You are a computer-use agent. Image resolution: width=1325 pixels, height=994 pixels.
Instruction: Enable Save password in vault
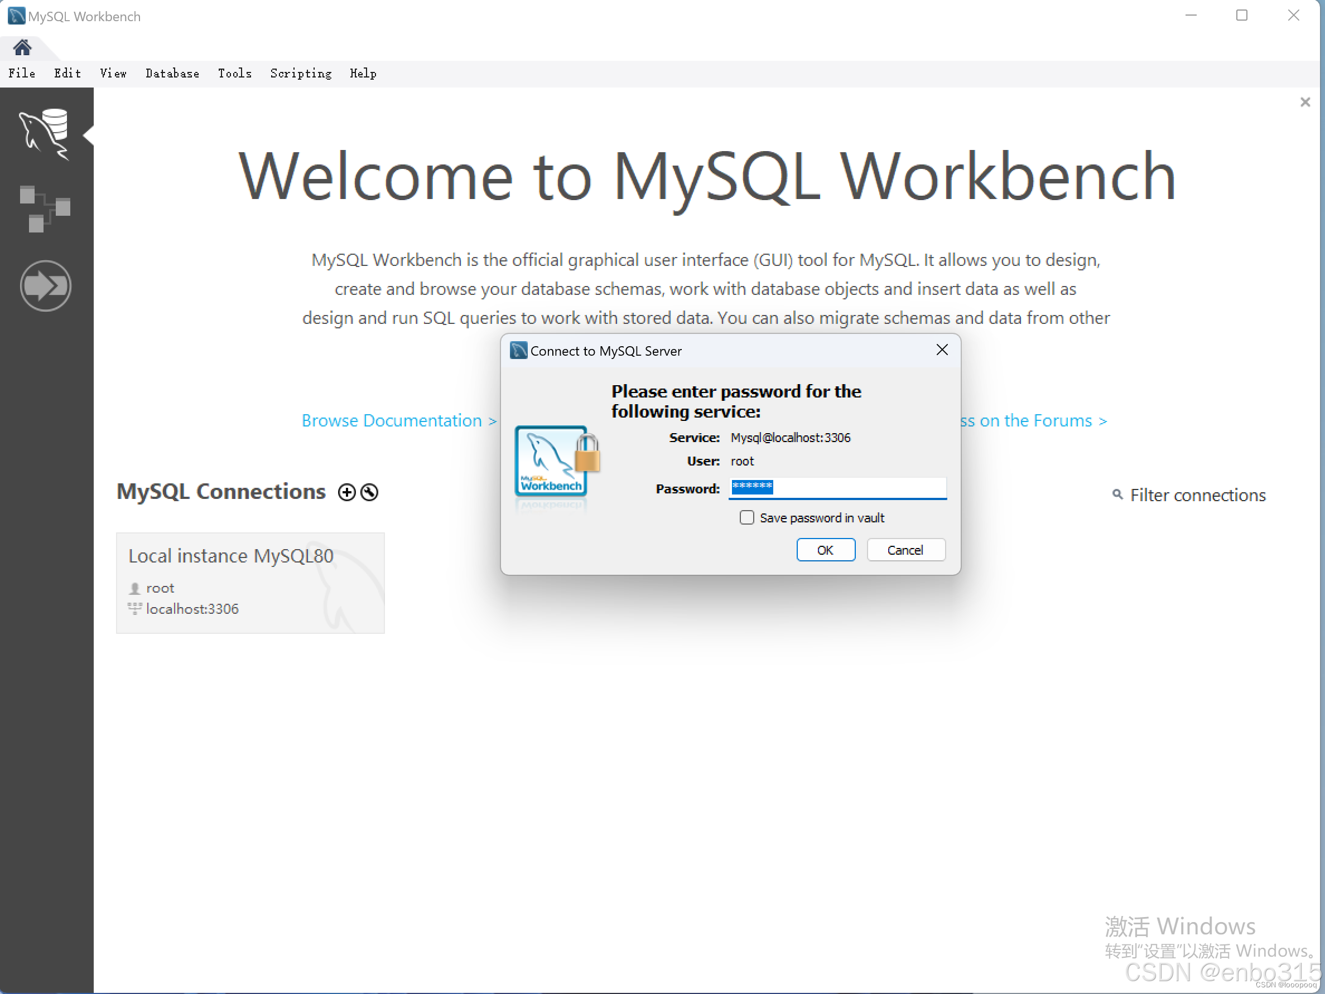point(746,517)
